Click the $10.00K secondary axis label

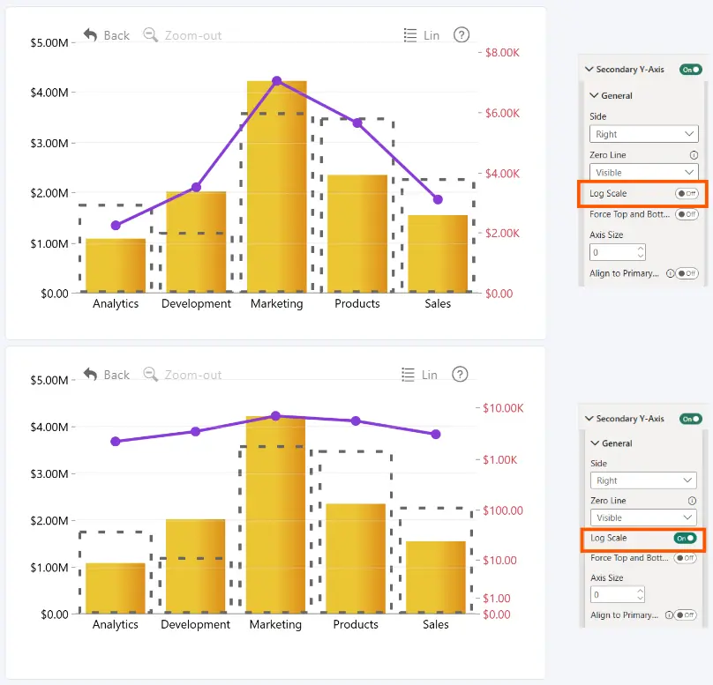click(x=503, y=408)
